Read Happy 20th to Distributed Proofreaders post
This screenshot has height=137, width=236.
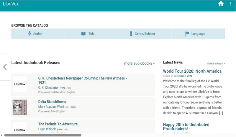point(186,127)
